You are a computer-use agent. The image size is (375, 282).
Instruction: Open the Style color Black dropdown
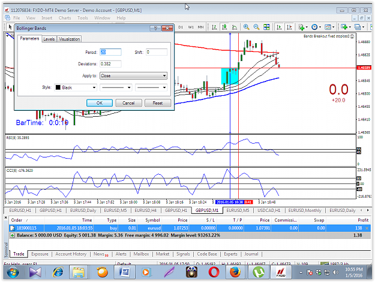point(76,87)
